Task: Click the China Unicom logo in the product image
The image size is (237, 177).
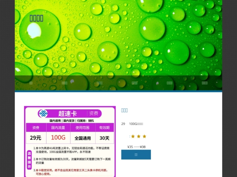Action: tap(43, 114)
